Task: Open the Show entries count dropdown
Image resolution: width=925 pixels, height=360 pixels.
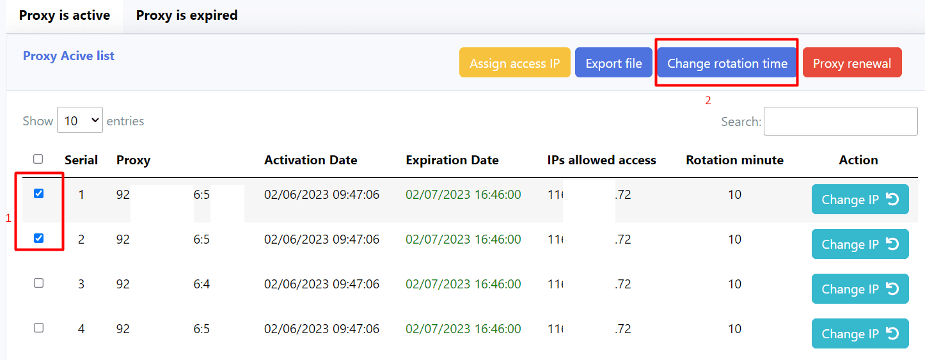Action: click(x=80, y=120)
